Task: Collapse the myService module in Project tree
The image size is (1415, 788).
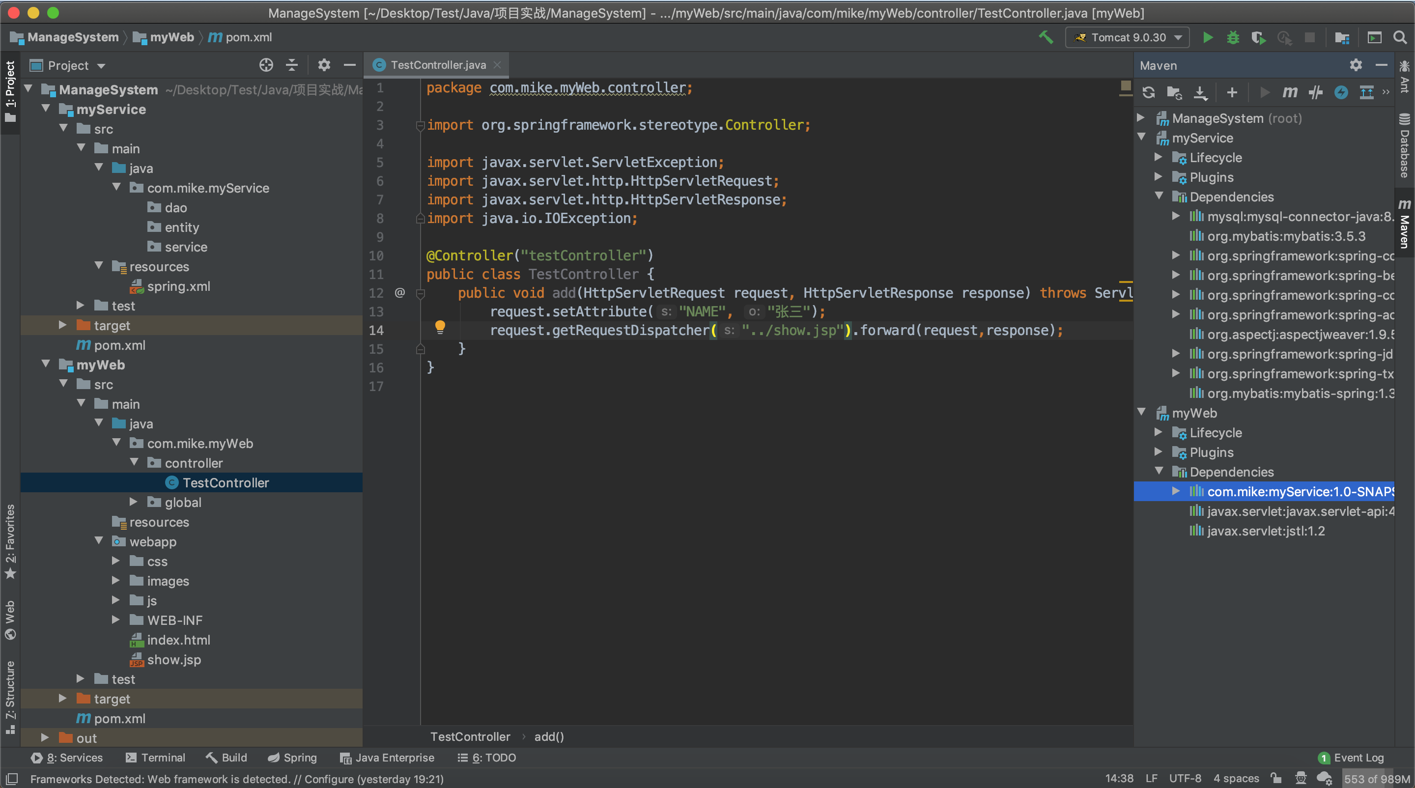Action: click(46, 109)
